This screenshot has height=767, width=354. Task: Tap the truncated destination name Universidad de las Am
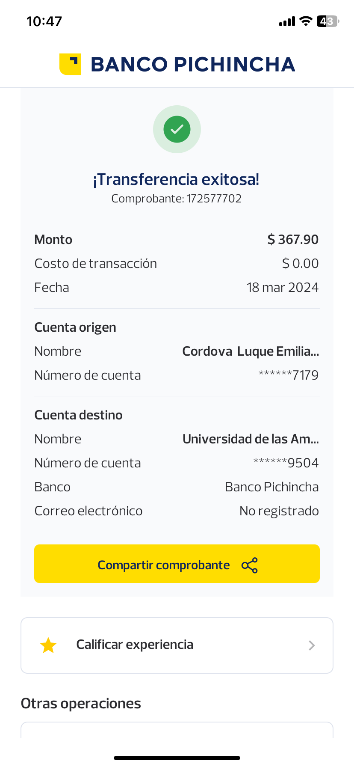point(251,439)
